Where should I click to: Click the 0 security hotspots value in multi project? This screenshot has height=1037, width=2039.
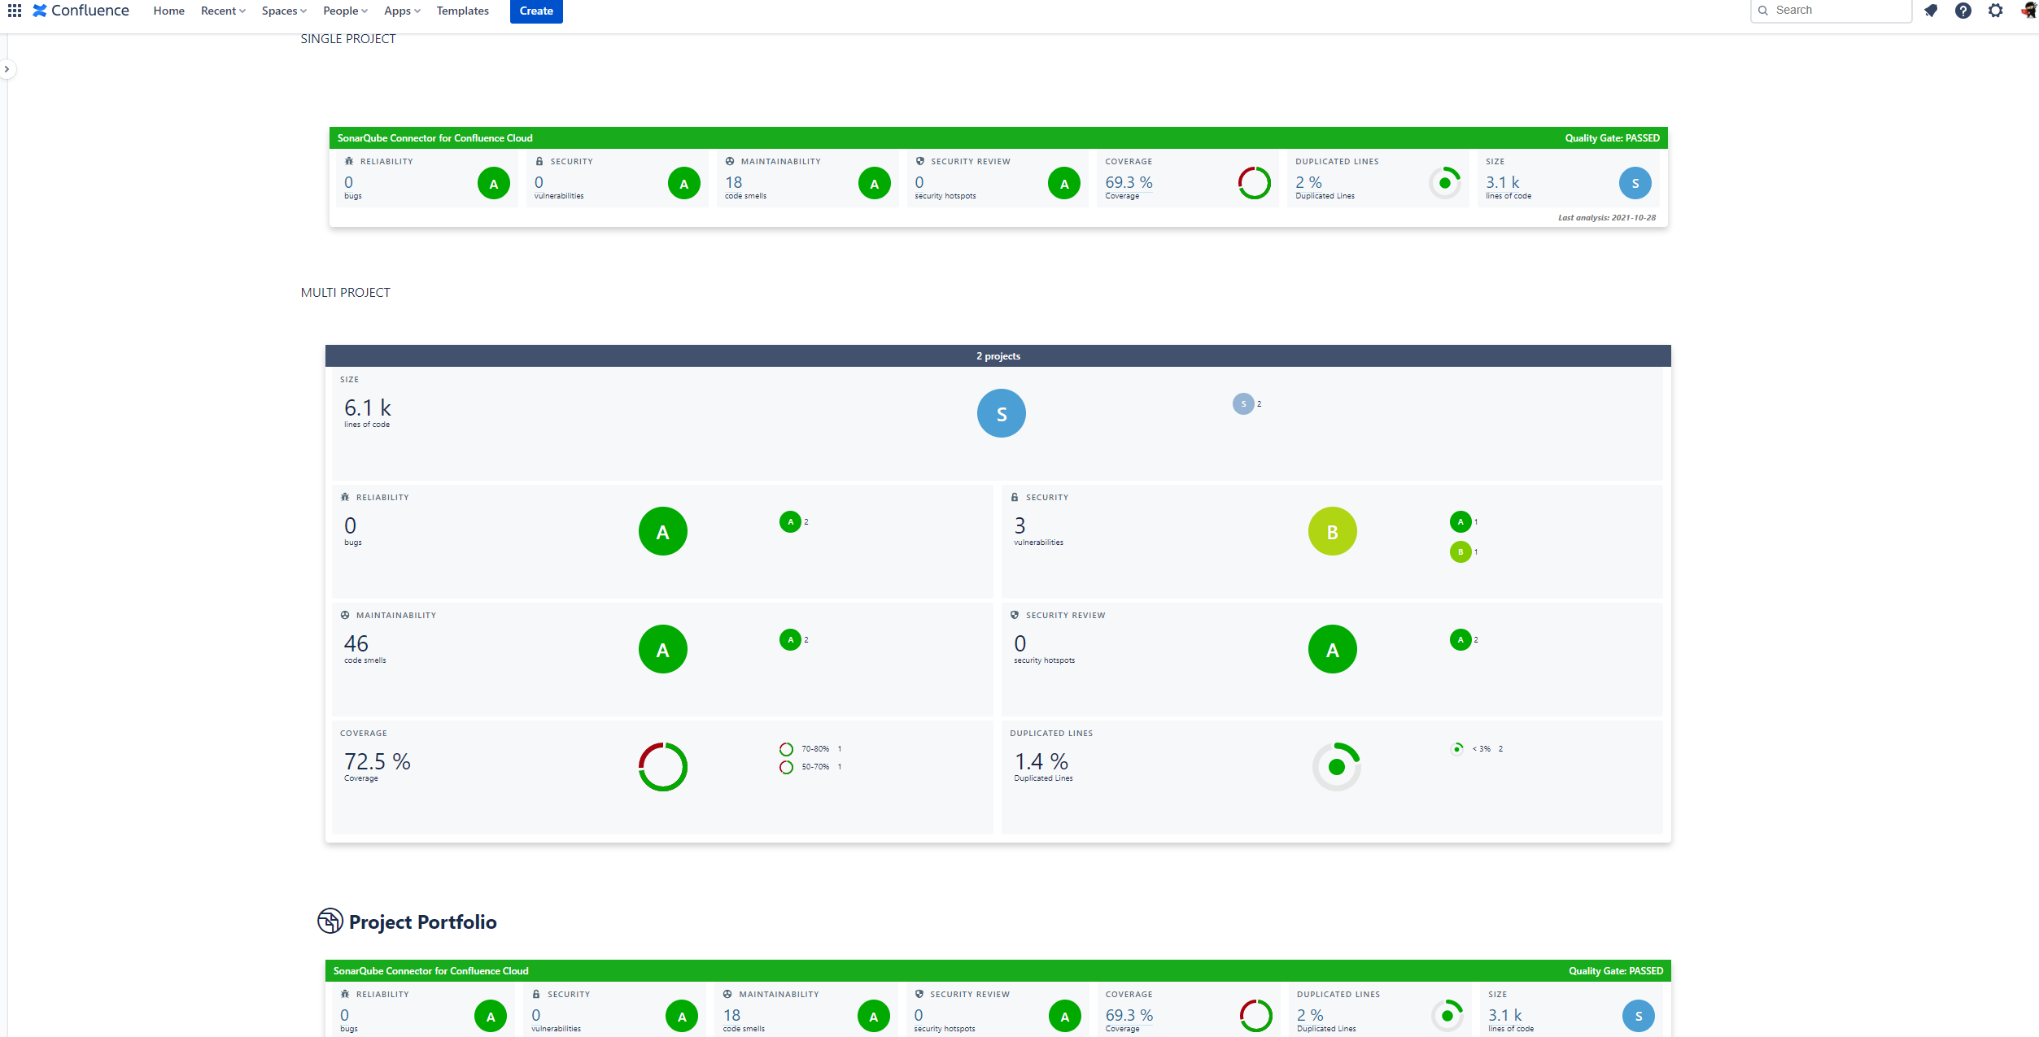click(1019, 643)
